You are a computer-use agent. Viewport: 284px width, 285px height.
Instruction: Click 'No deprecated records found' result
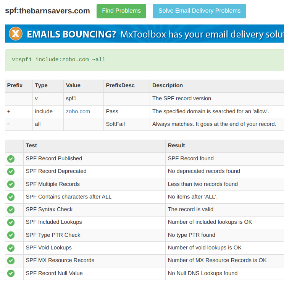204,171
